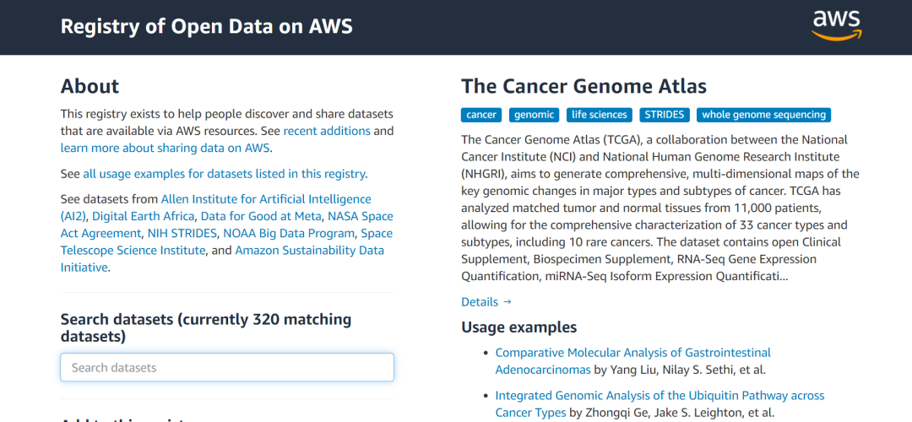Select the genomic tag
Image resolution: width=912 pixels, height=422 pixels.
(x=534, y=115)
